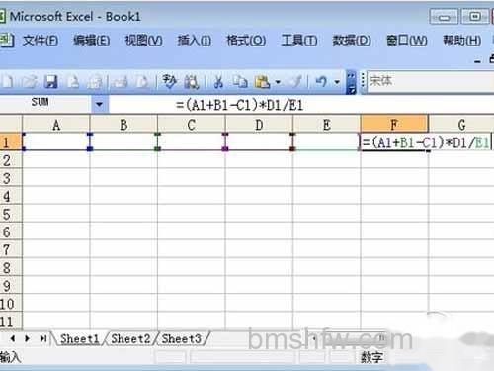Viewport: 494px width, 371px height.
Task: Expand the Undo history dropdown arrow
Action: [337, 82]
